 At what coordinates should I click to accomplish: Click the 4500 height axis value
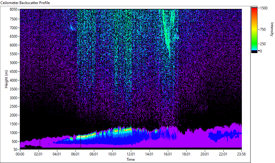(x=13, y=72)
